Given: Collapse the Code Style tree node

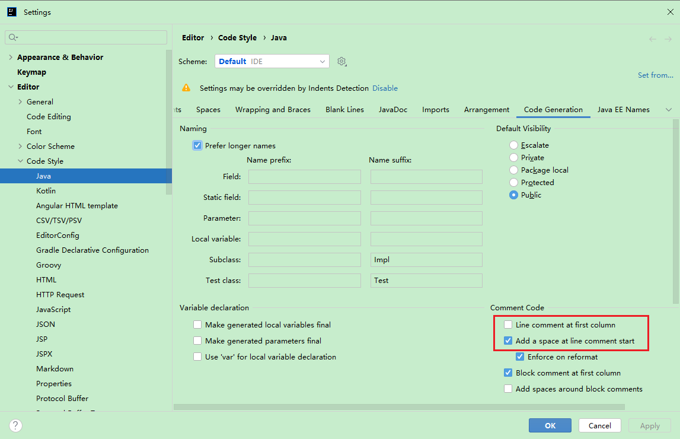Looking at the screenshot, I should pyautogui.click(x=20, y=161).
